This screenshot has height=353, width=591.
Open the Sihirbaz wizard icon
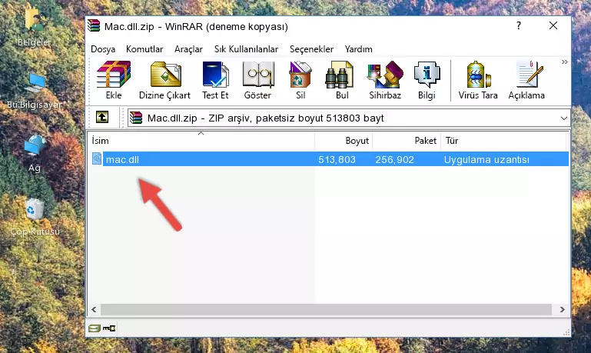click(385, 75)
